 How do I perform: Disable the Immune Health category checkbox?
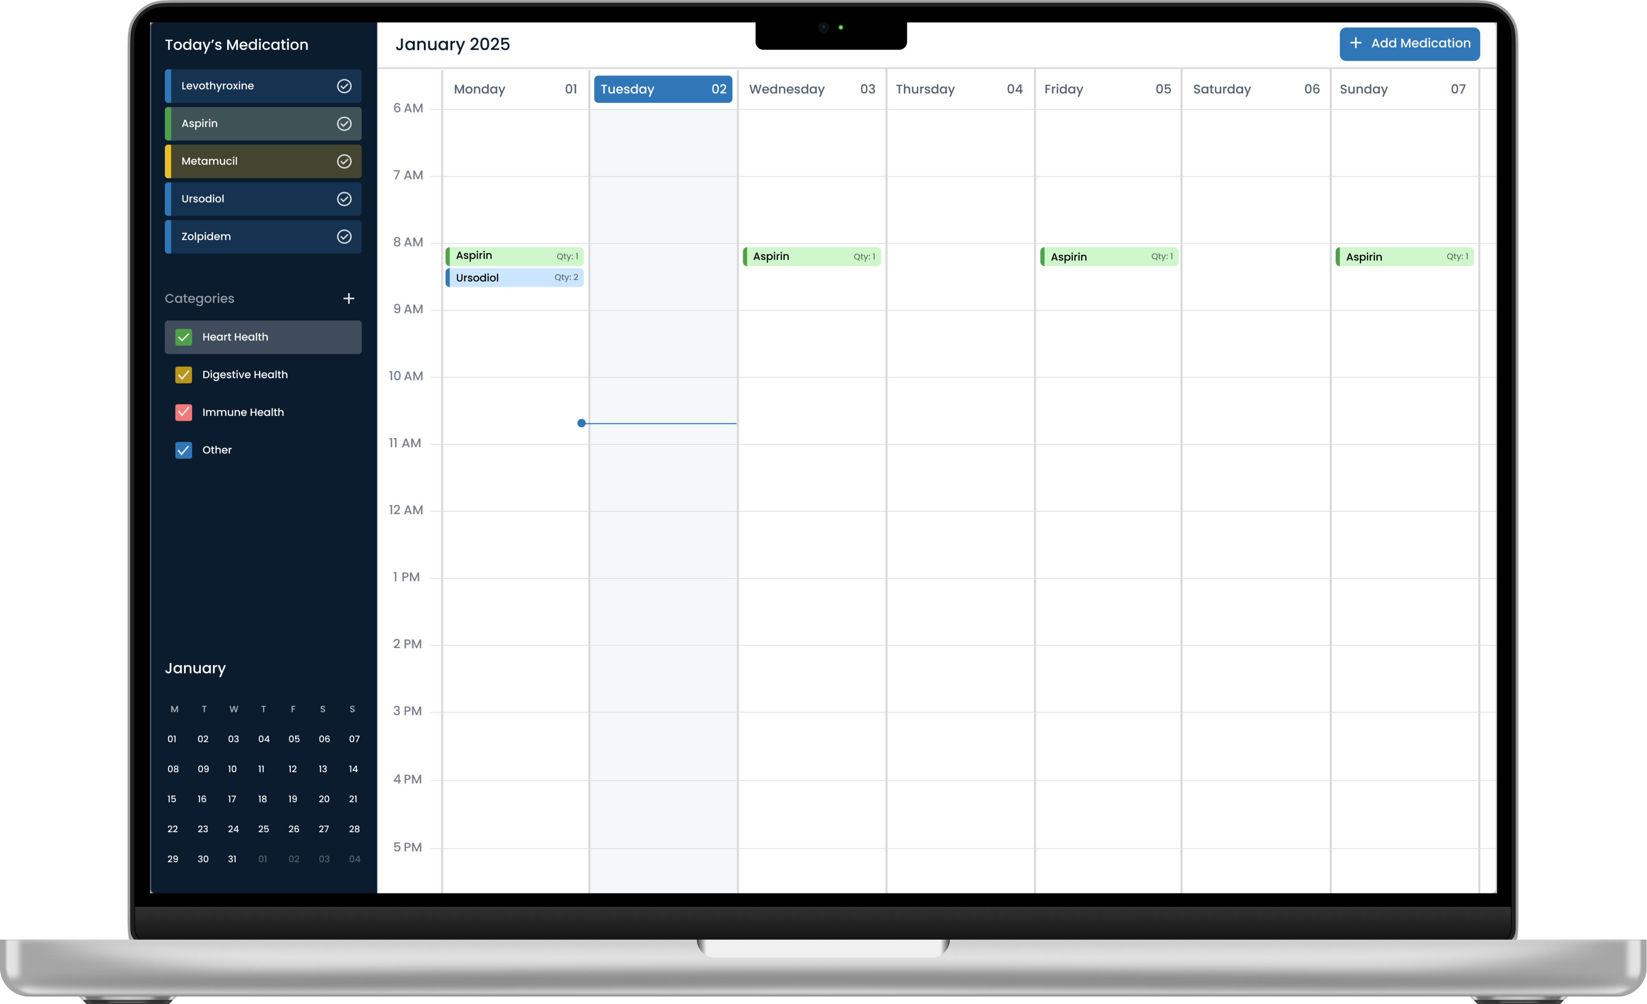tap(183, 412)
